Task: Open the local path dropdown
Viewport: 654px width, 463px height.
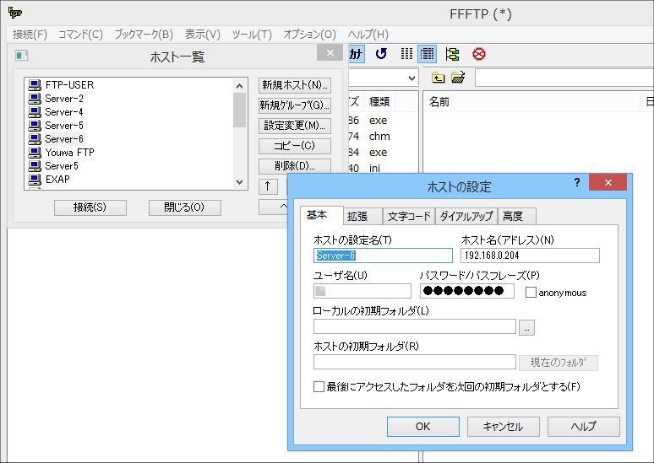Action: coord(411,78)
